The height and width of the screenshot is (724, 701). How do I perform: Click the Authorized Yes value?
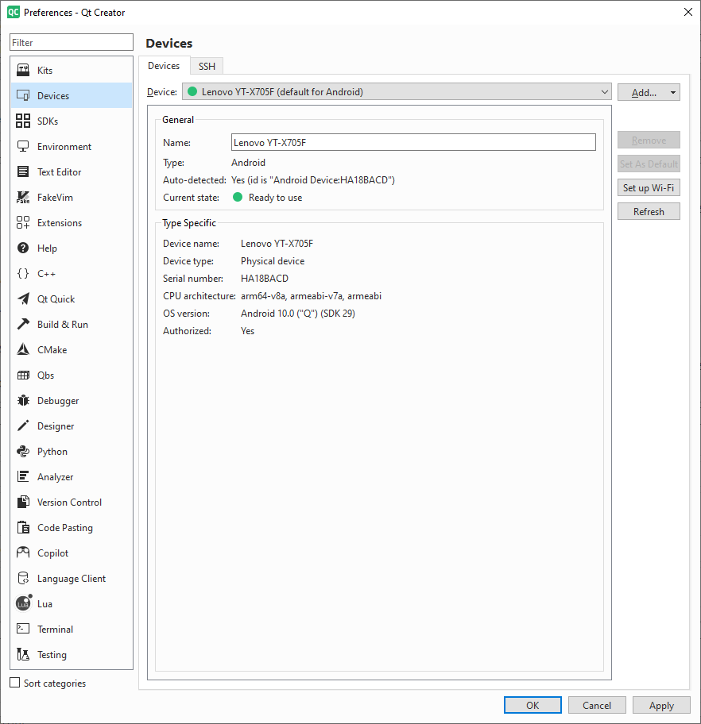coord(247,331)
